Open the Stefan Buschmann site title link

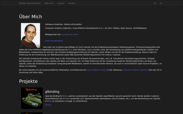point(30,3)
